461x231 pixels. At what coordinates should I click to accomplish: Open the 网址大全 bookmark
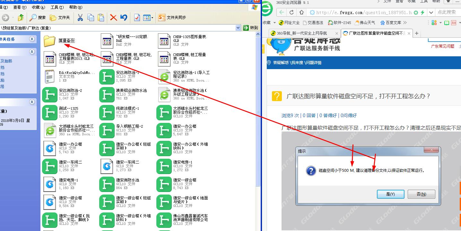[x=289, y=23]
